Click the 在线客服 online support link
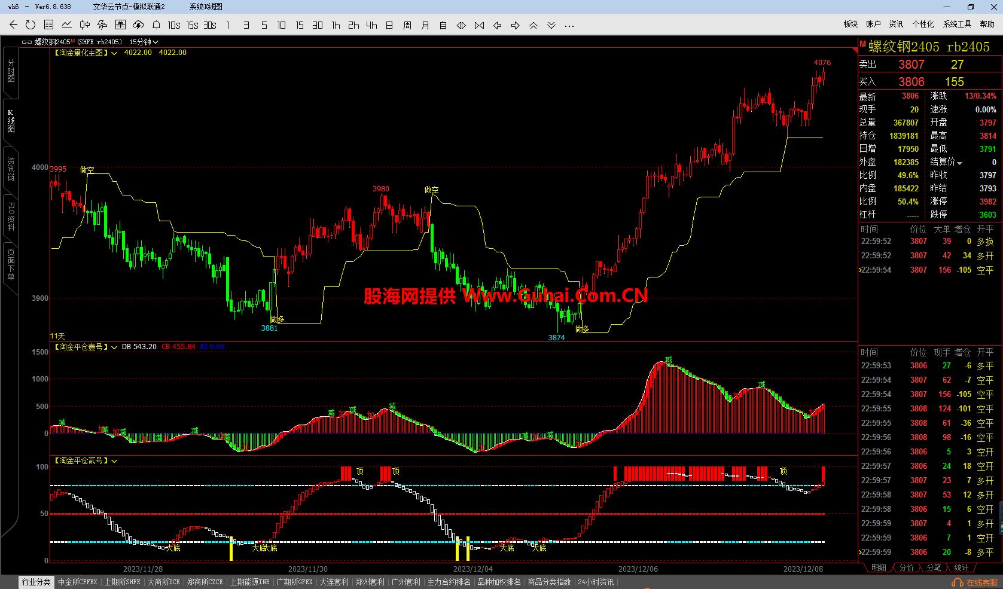The height and width of the screenshot is (589, 1003). click(x=976, y=582)
